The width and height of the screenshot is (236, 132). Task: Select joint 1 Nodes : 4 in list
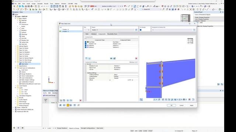point(71,29)
